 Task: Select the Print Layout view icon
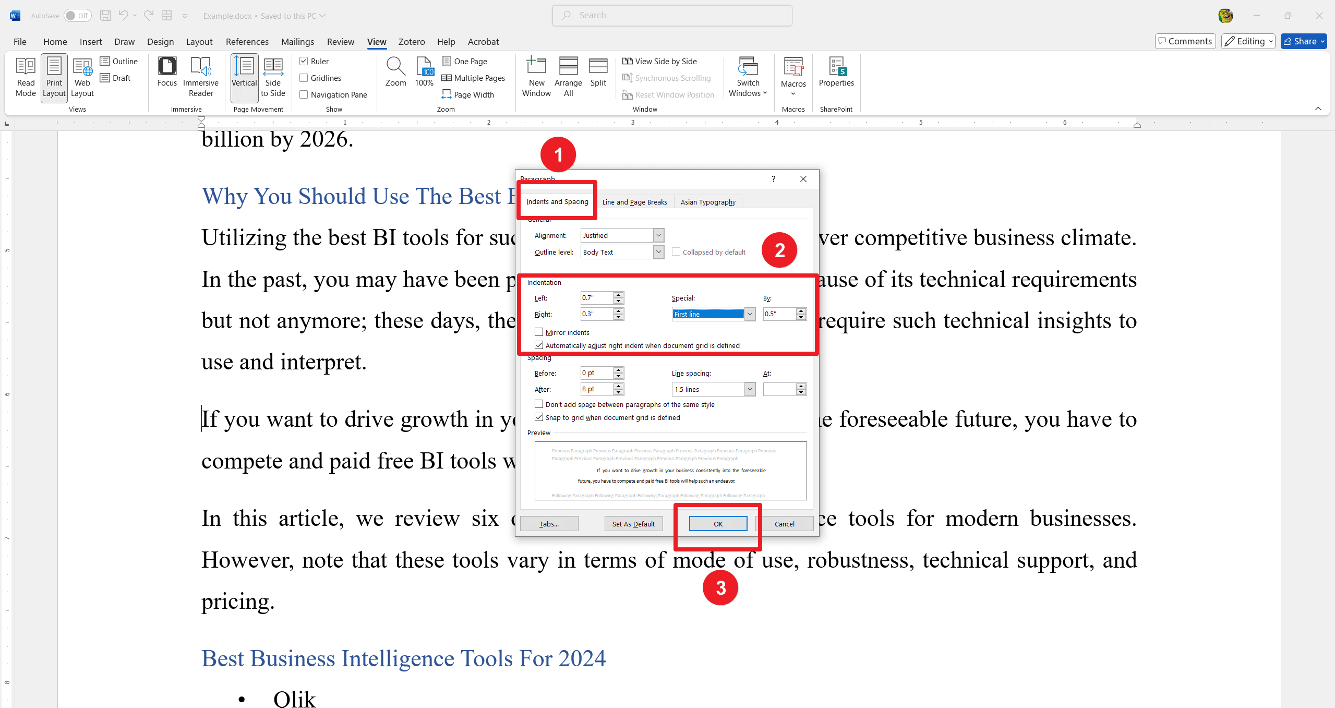(x=55, y=78)
